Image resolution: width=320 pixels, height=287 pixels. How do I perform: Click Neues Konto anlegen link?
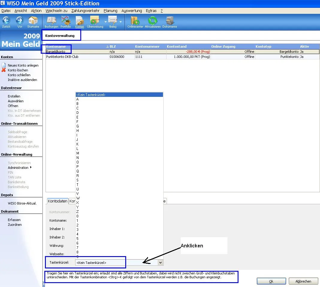pos(23,65)
